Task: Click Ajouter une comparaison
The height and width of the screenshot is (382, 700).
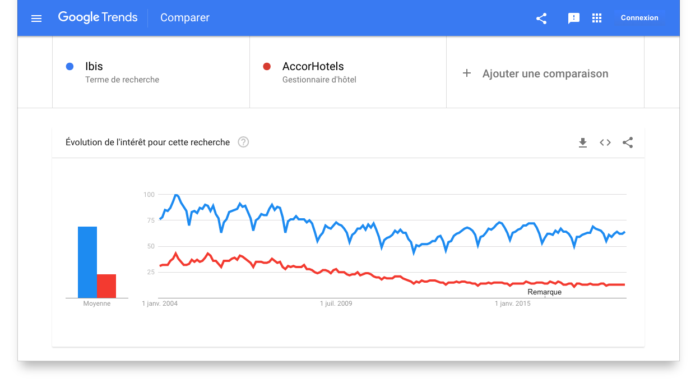Action: (x=545, y=73)
